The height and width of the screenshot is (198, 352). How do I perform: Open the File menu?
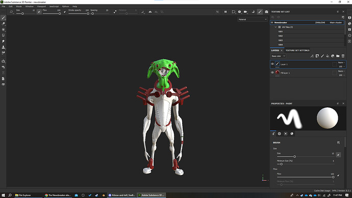coord(4,7)
